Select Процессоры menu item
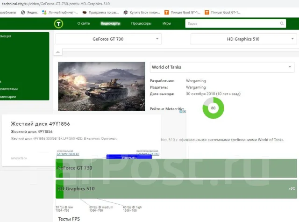 pos(141,23)
